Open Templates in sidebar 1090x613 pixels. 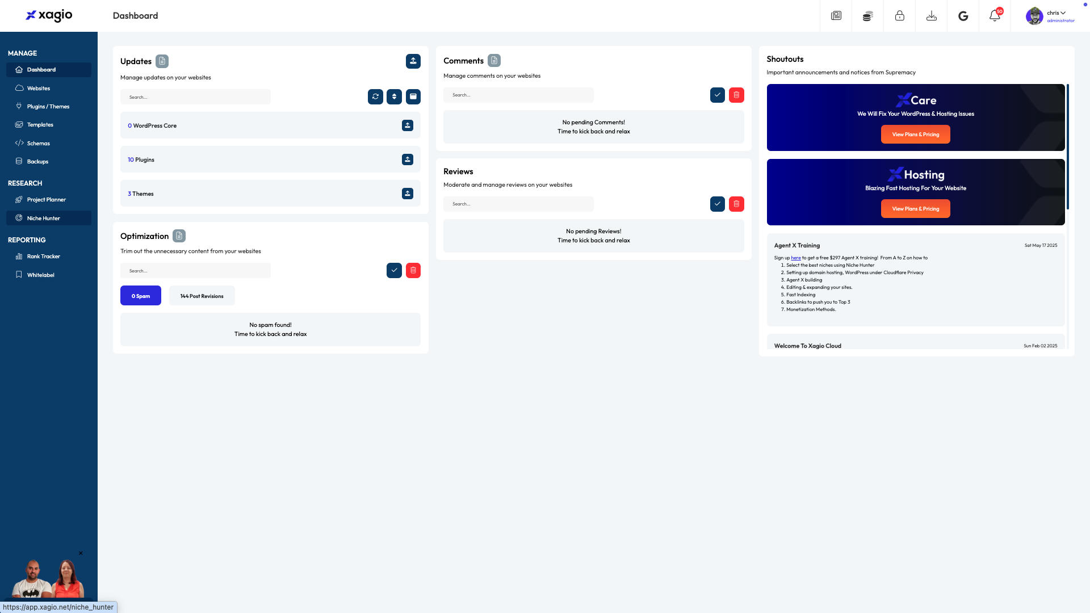(49, 124)
